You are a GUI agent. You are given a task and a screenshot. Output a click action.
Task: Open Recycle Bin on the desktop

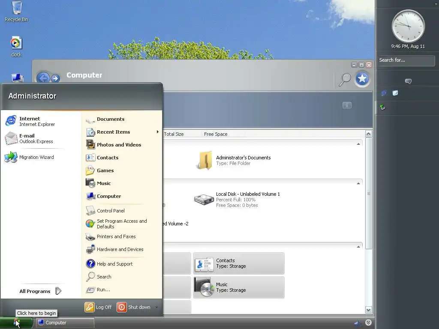[17, 12]
